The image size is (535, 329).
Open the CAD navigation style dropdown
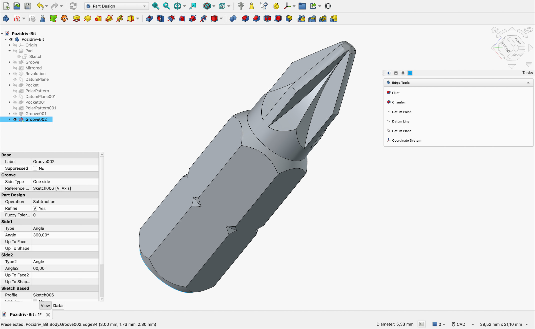[x=463, y=324]
